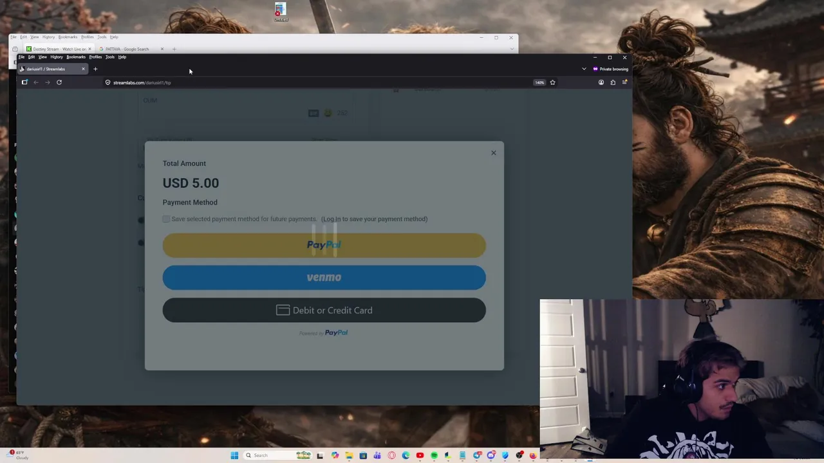This screenshot has width=824, height=463.
Task: Click the Private browsing indicator
Action: pyautogui.click(x=610, y=69)
